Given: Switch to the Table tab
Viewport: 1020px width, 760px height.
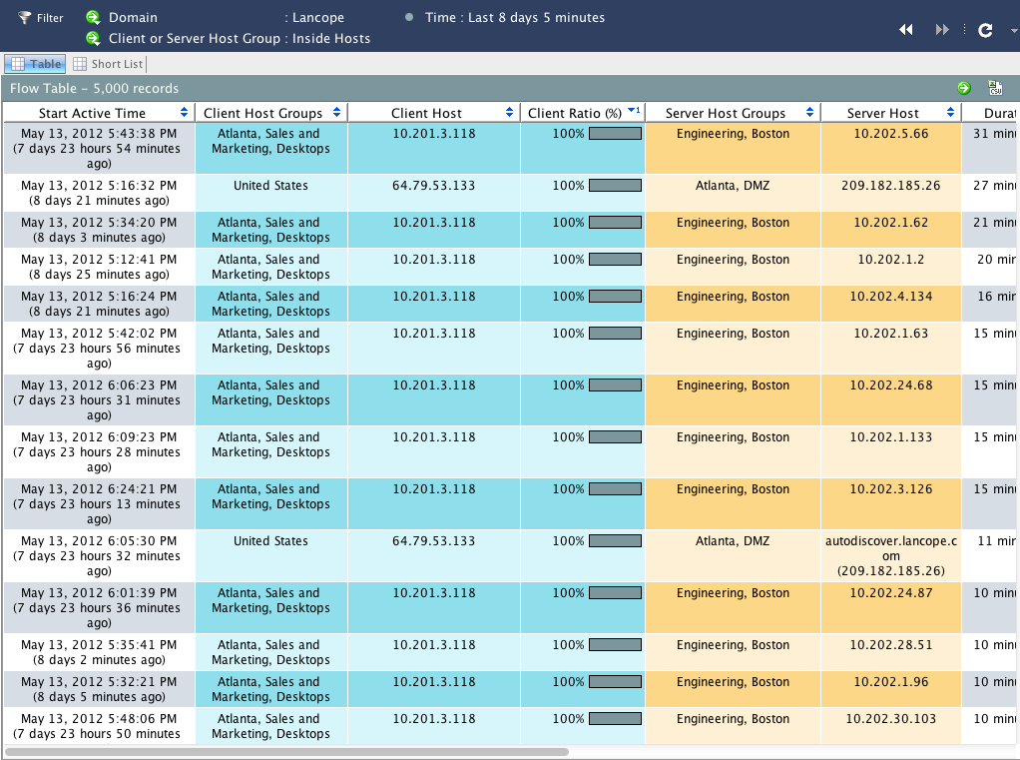Looking at the screenshot, I should pyautogui.click(x=35, y=64).
